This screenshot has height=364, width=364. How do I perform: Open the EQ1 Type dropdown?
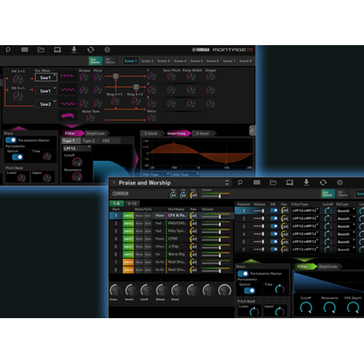156,174
